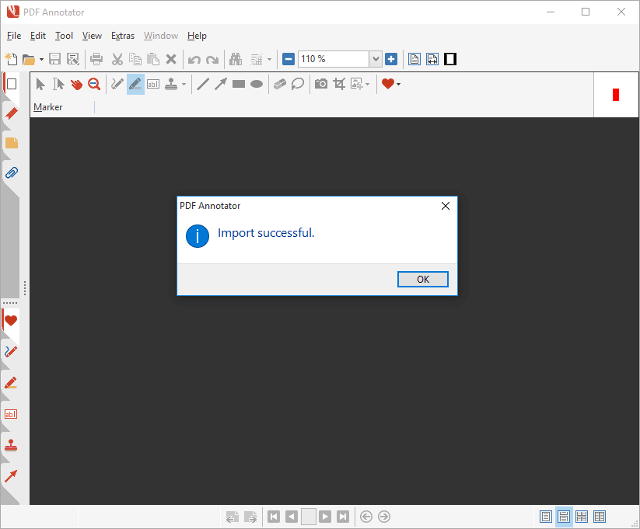
Task: Click the Paste clipboard icon
Action: [x=153, y=59]
